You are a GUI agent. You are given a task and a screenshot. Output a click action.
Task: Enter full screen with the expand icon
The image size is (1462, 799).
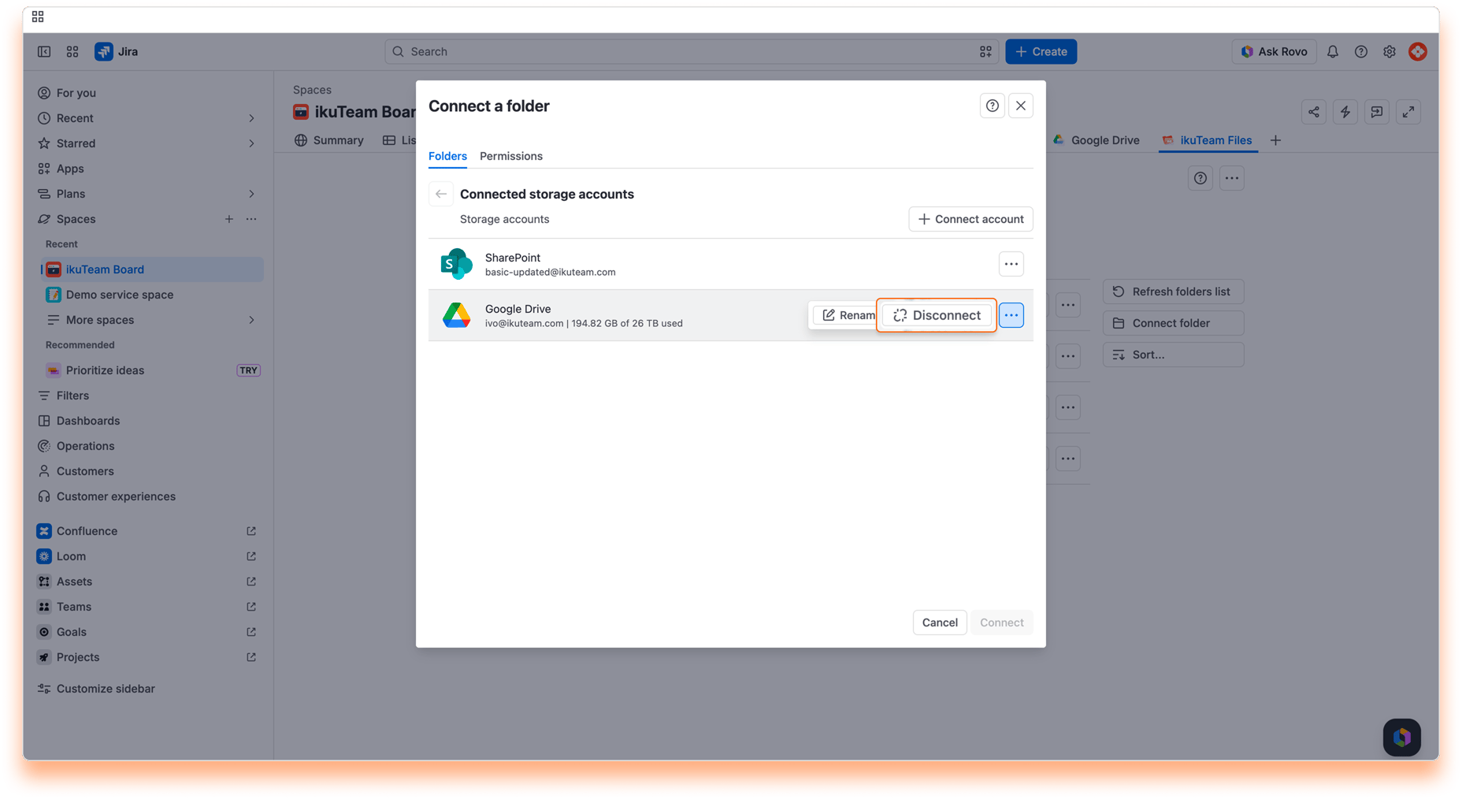1408,112
